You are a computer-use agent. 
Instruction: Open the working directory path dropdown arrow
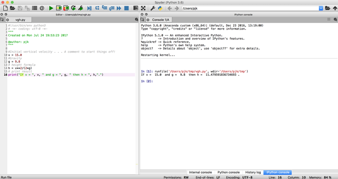pyautogui.click(x=321, y=8)
